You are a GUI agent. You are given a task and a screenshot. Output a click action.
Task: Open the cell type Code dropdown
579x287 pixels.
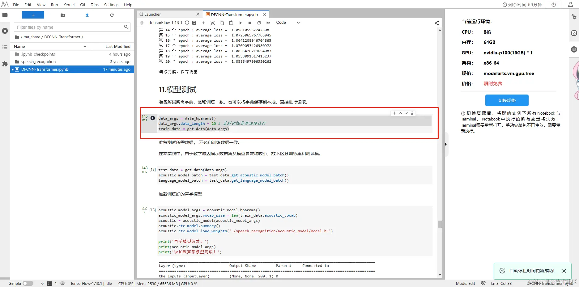(288, 23)
